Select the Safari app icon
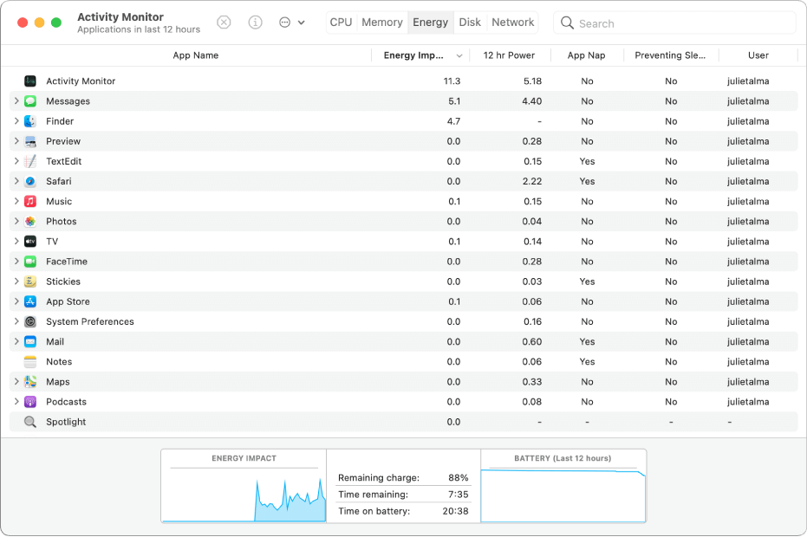807x537 pixels. point(30,181)
